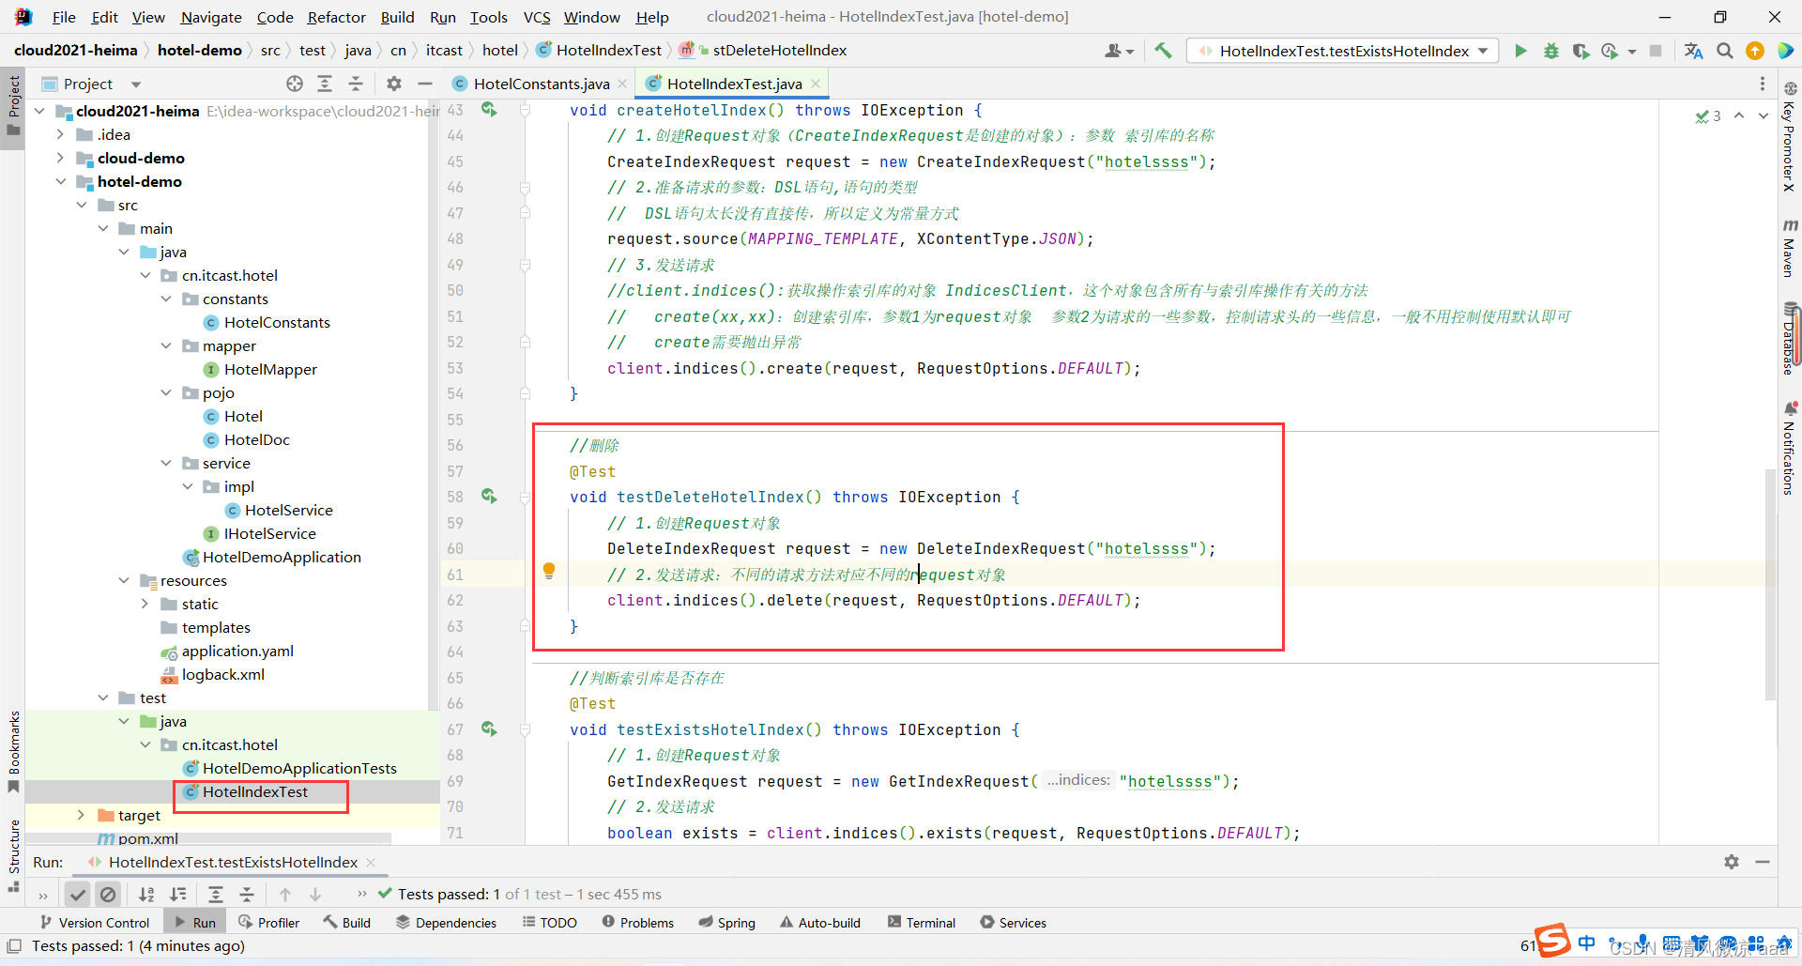This screenshot has width=1802, height=966.
Task: Expand all test results in Run panel
Action: click(216, 894)
